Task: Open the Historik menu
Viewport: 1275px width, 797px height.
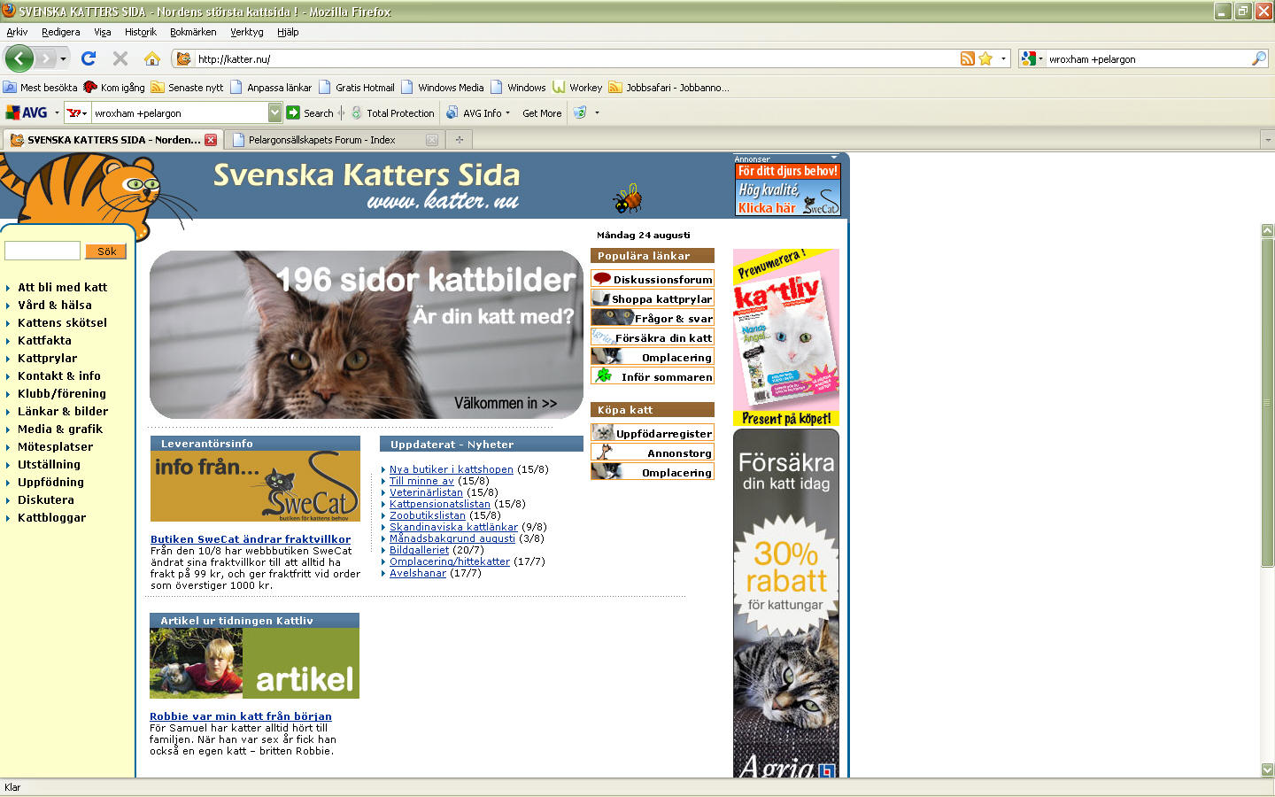Action: pos(140,32)
